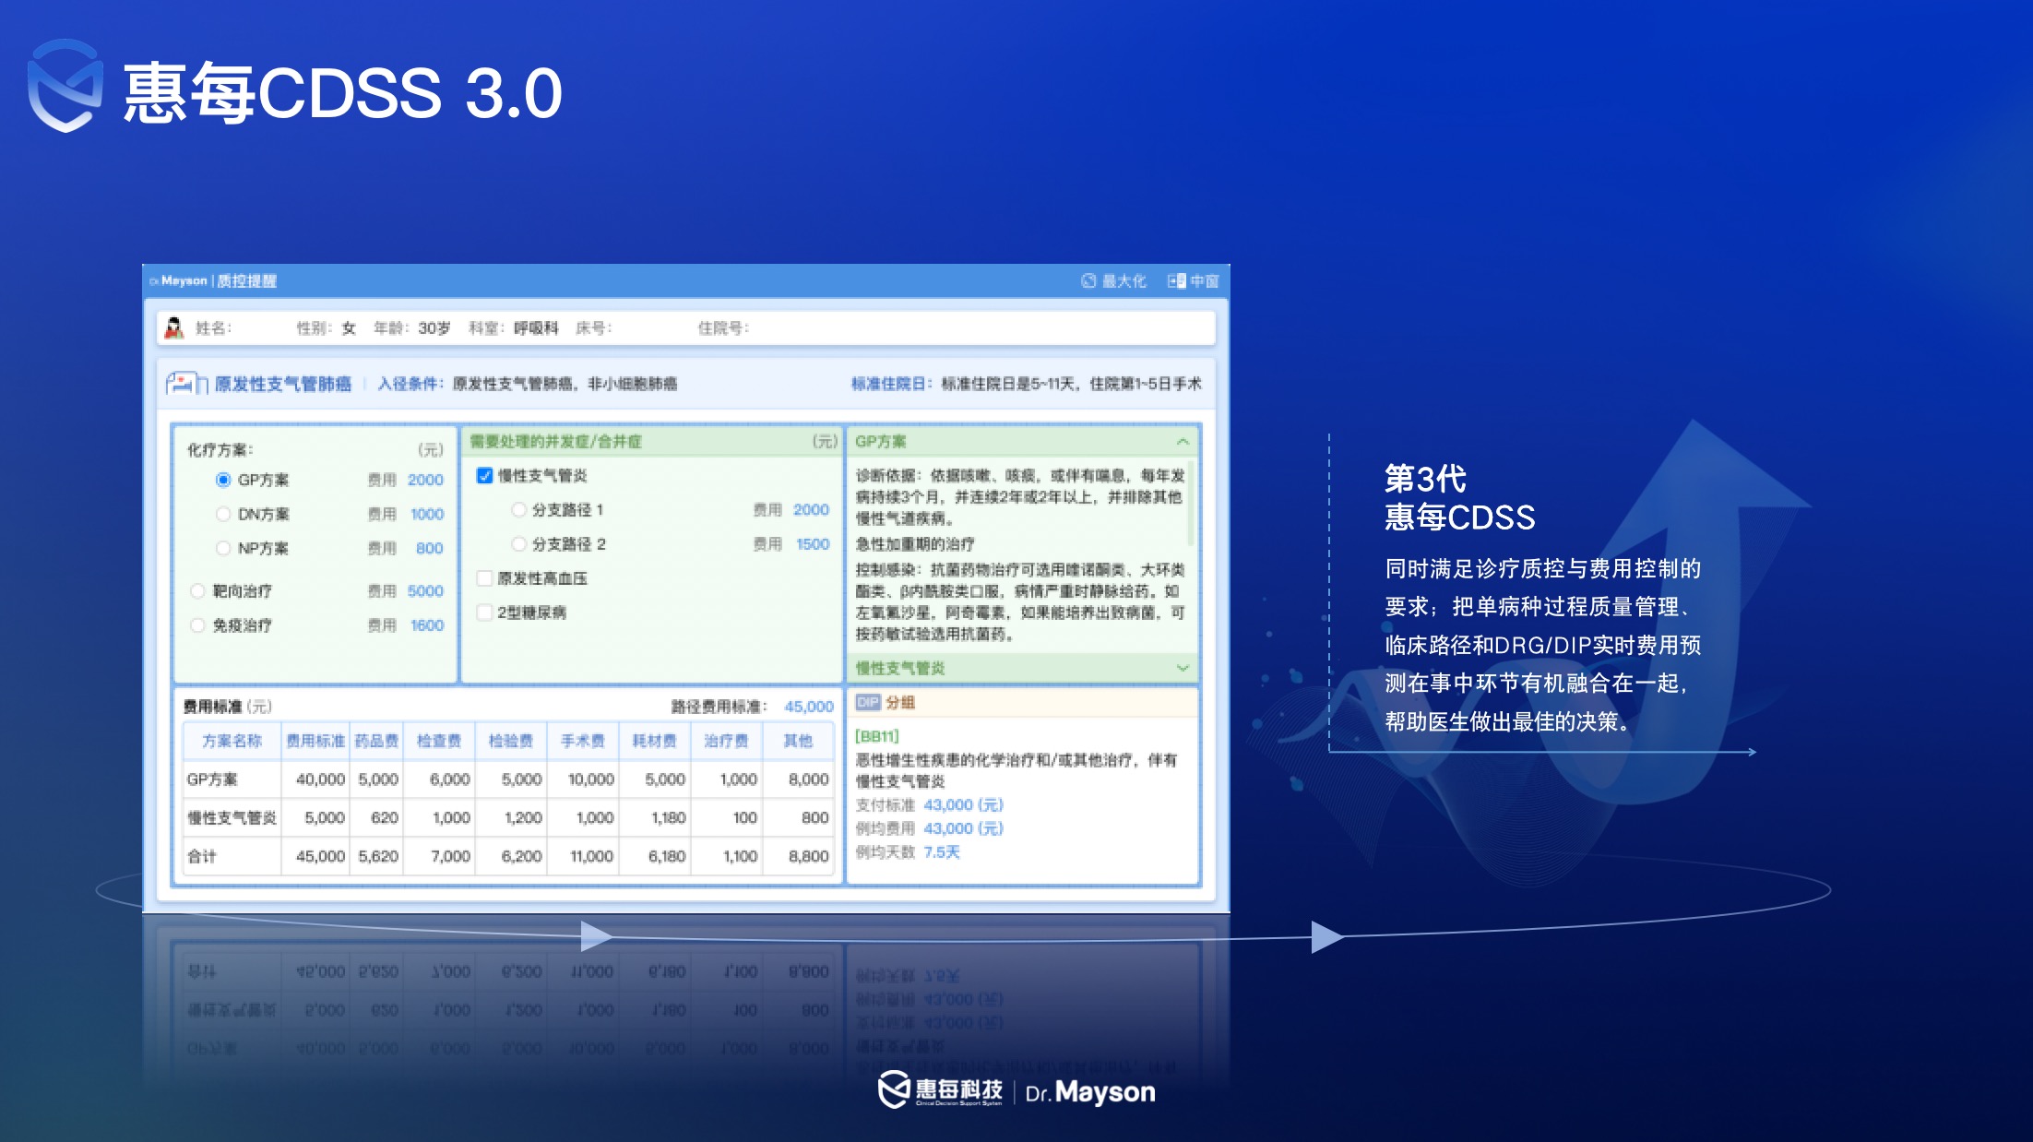Click the scrollbar in the GP方案 description panel

click(1191, 506)
